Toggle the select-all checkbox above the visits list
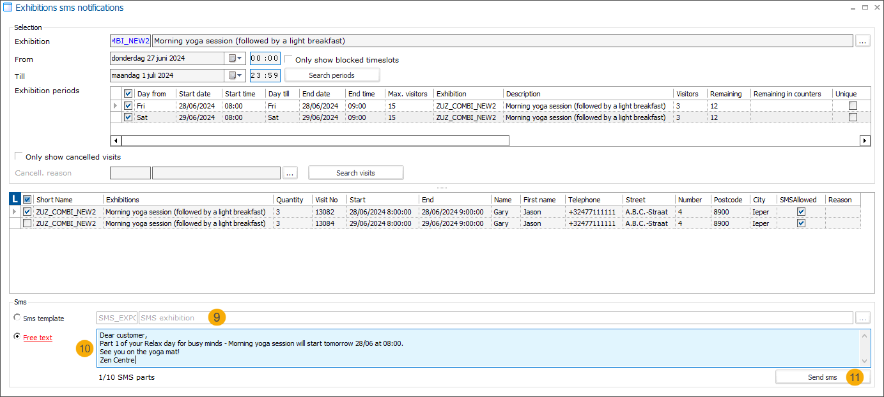Viewport: 884px width, 397px height. click(x=27, y=199)
